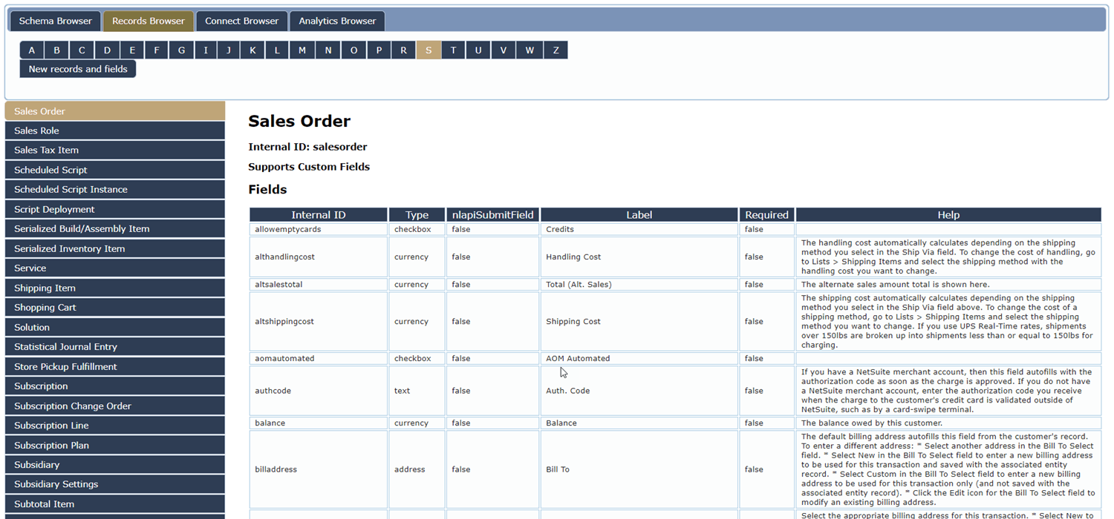1114x519 pixels.
Task: Open Store Pickup Fulfillment record
Action: [115, 366]
